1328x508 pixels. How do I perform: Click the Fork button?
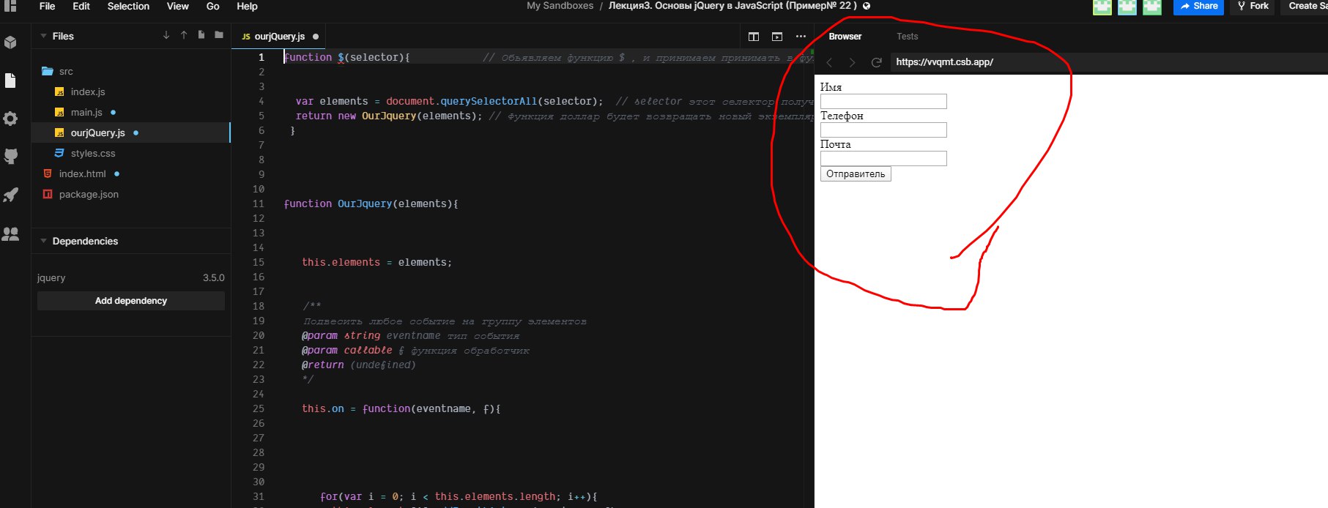pyautogui.click(x=1253, y=6)
